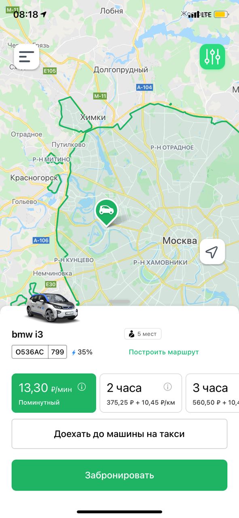Tap the green Забронировать button
Image resolution: width=239 pixels, height=518 pixels.
click(119, 475)
